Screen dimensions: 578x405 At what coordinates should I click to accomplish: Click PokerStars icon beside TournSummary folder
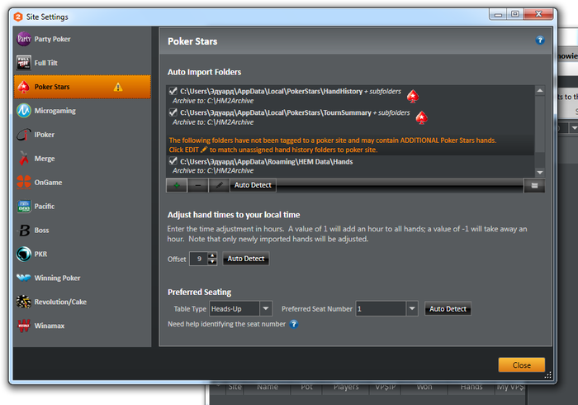(x=422, y=118)
